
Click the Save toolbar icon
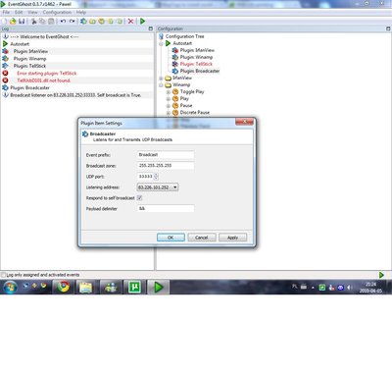[22, 22]
